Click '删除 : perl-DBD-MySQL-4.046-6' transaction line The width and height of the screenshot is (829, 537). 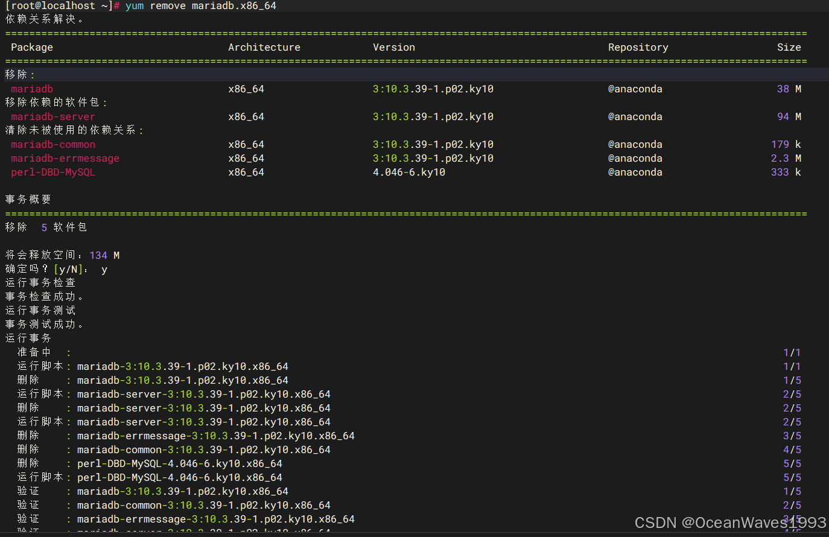click(x=150, y=463)
